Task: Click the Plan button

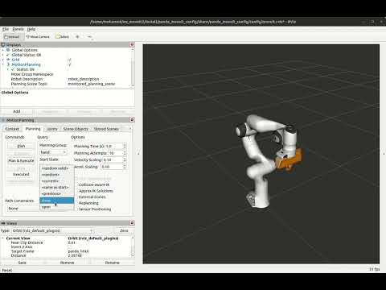Action: [x=21, y=146]
